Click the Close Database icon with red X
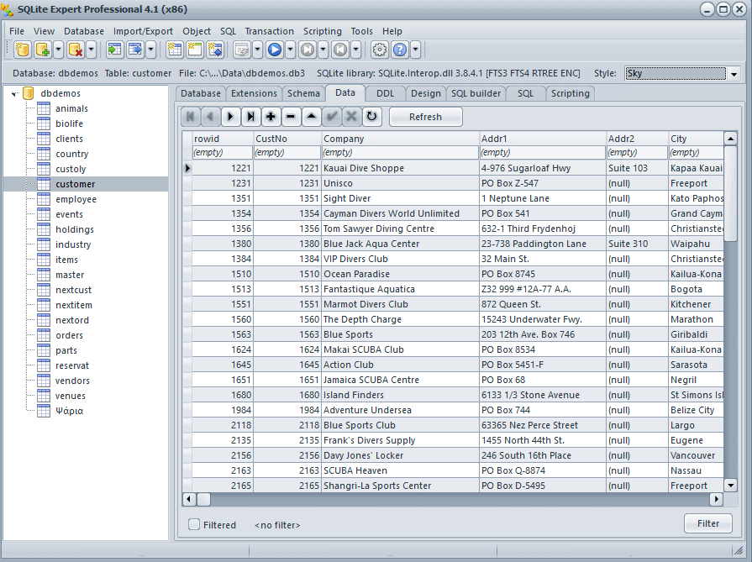The width and height of the screenshot is (752, 562). 76,50
